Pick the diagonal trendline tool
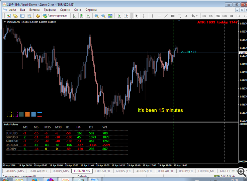The width and height of the screenshot is (251, 181). pyautogui.click(x=166, y=16)
